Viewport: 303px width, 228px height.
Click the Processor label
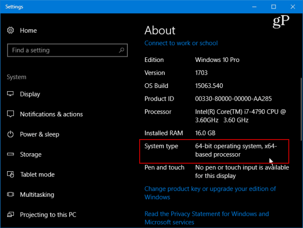coord(158,112)
